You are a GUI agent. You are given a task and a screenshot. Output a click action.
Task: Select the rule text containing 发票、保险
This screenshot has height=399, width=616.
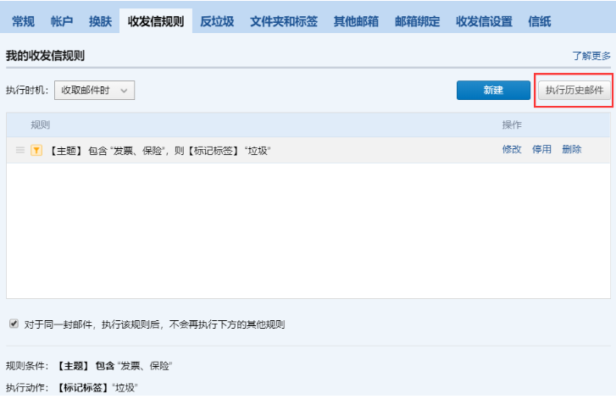pos(159,150)
